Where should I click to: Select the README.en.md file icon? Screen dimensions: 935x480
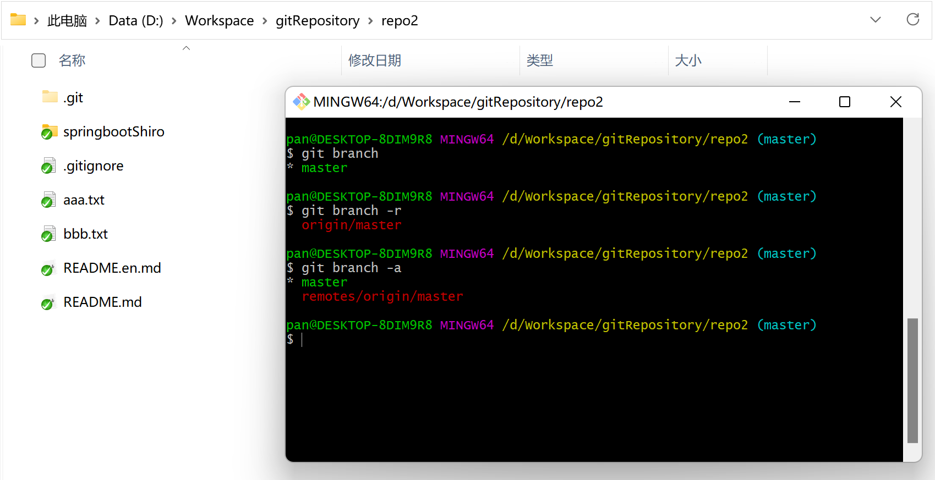pos(49,268)
